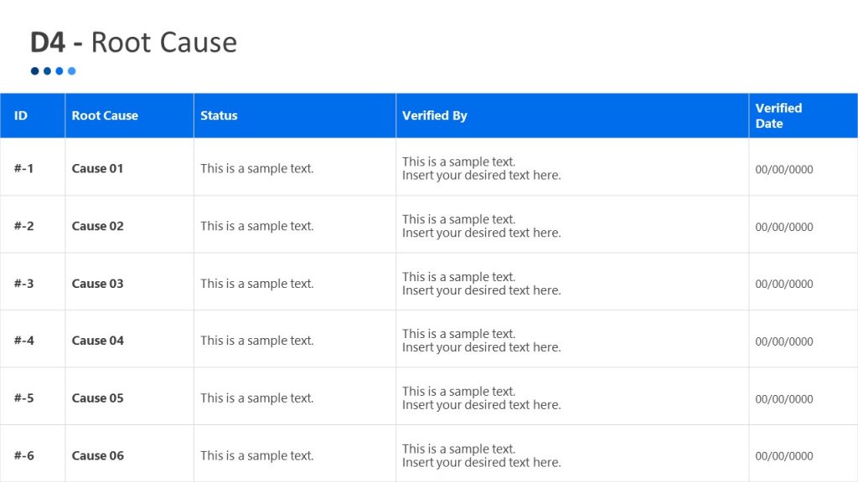
Task: Select the Status column header
Action: click(x=219, y=115)
